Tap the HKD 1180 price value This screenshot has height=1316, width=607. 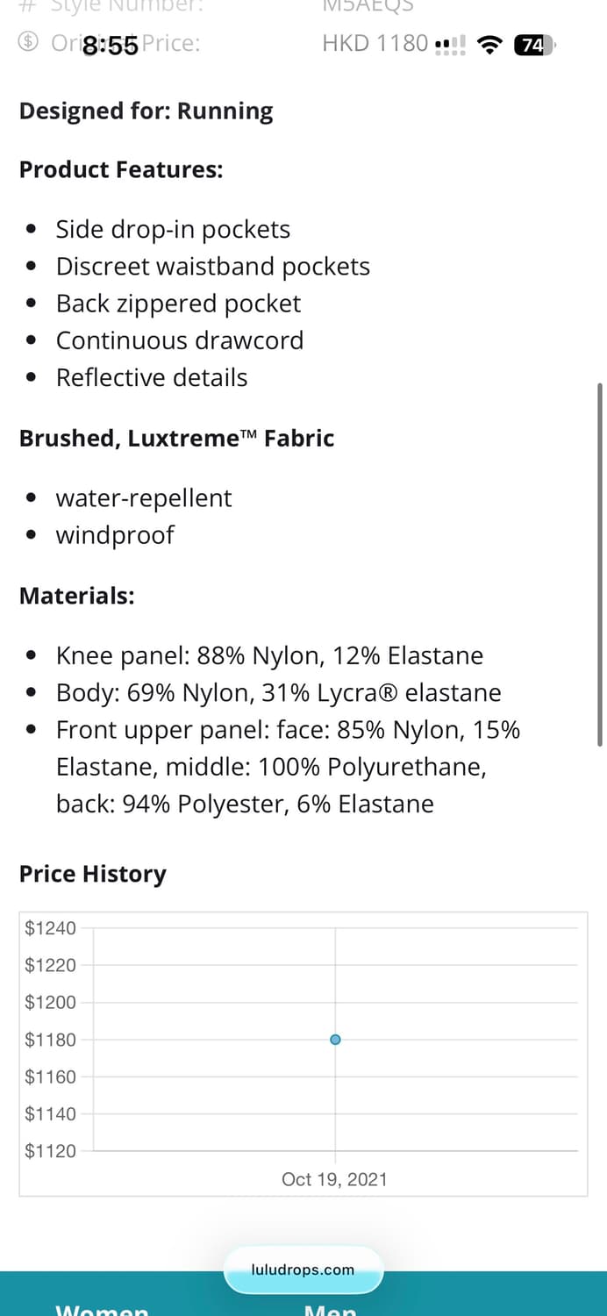click(375, 43)
